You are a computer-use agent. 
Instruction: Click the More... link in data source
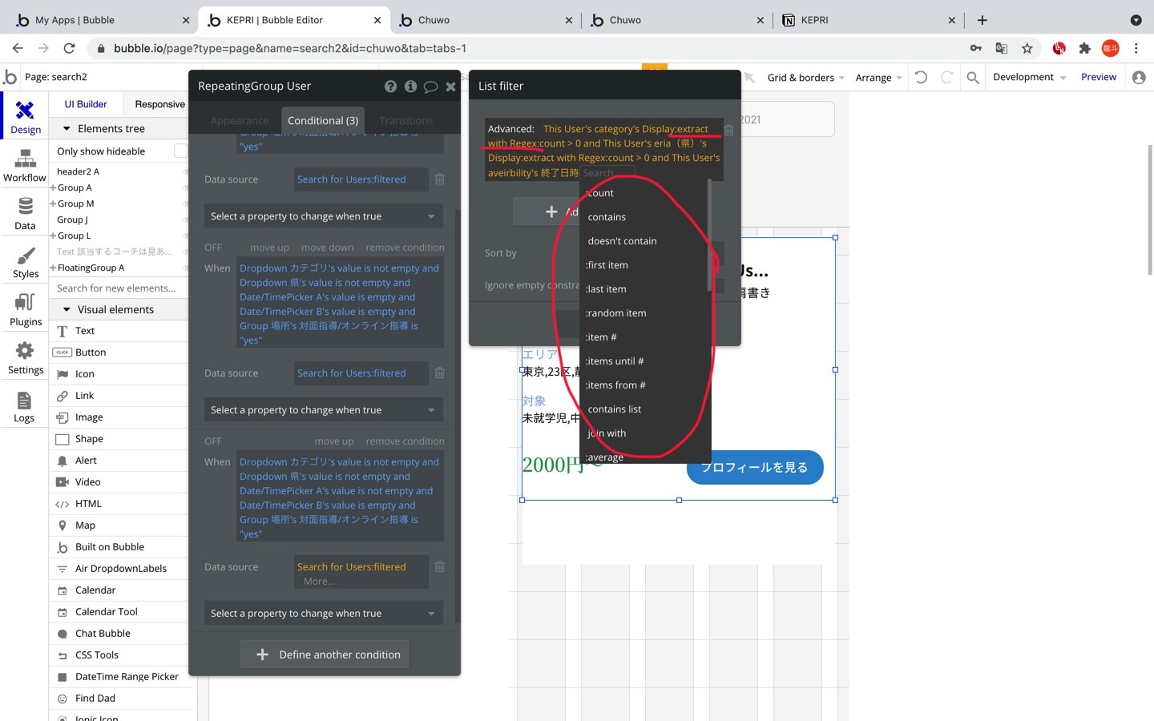319,582
